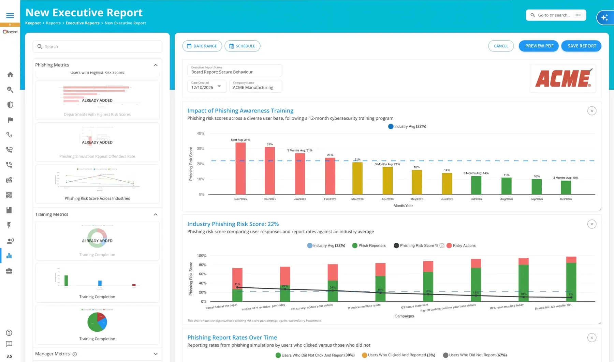Open the shield sidebar icon
Image resolution: width=614 pixels, height=362 pixels.
[10, 105]
